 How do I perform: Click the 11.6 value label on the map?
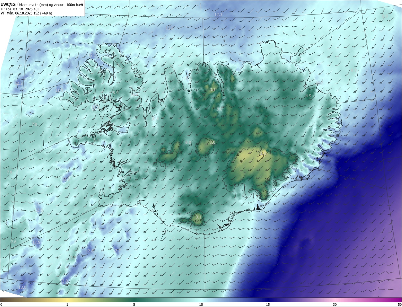point(170,28)
